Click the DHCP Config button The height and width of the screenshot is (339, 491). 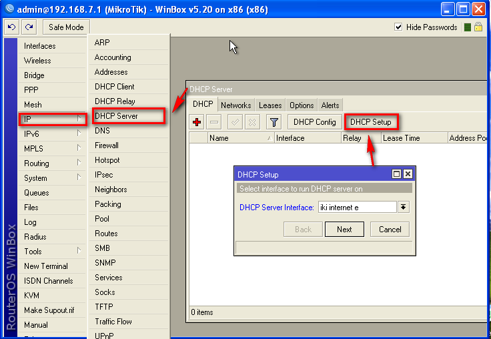tap(315, 122)
